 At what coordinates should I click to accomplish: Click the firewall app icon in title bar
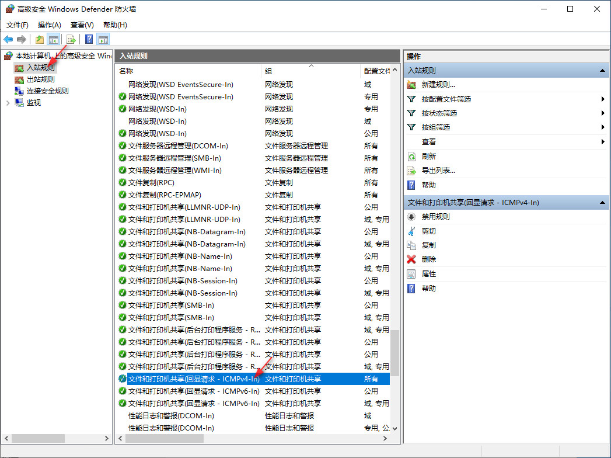(10, 9)
